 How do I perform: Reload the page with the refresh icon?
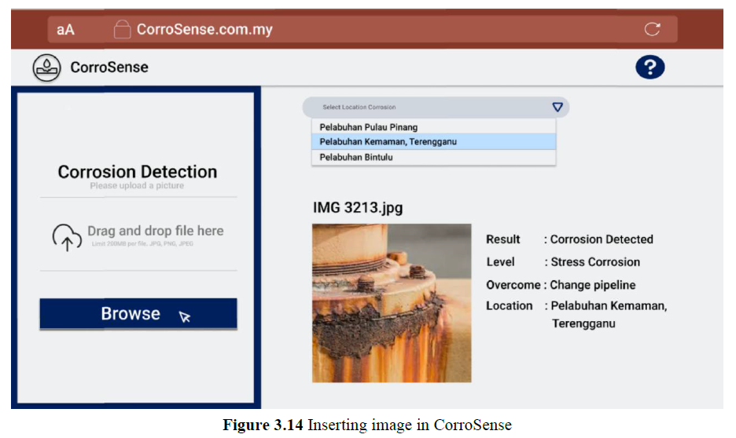click(x=652, y=30)
